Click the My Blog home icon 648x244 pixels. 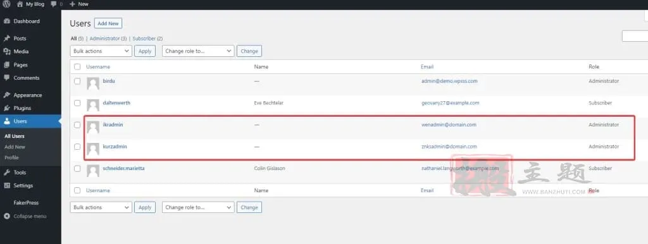20,4
